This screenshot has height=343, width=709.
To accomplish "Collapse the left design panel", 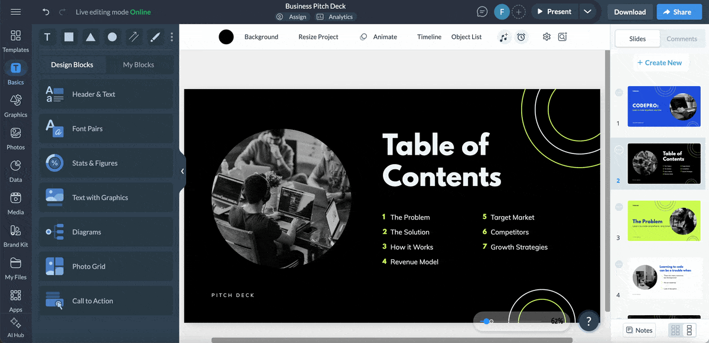I will point(183,171).
